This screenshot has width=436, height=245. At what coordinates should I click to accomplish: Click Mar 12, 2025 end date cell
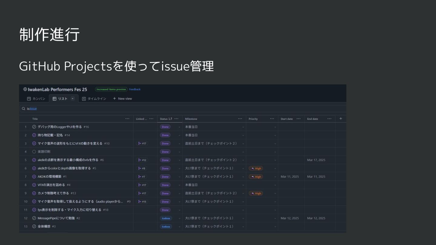click(x=316, y=218)
